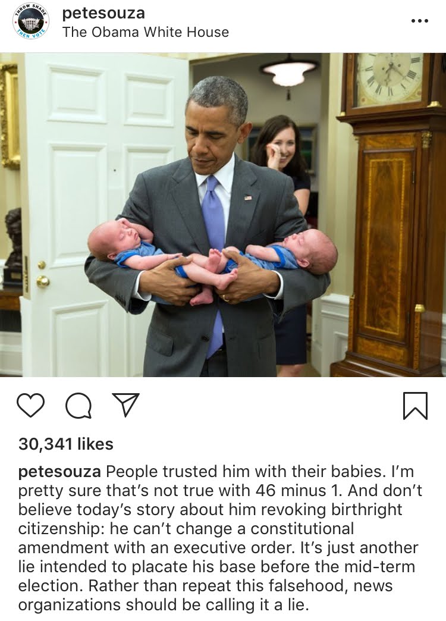Image resolution: width=446 pixels, height=621 pixels.
Task: Open the Throw Shade Then Vote profile avatar
Action: click(32, 22)
